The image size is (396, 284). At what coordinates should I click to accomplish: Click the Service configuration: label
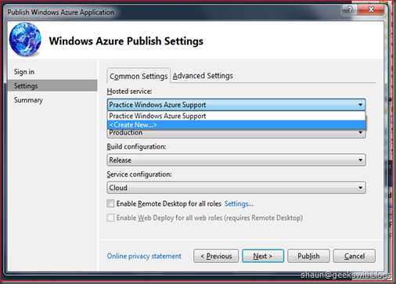139,174
